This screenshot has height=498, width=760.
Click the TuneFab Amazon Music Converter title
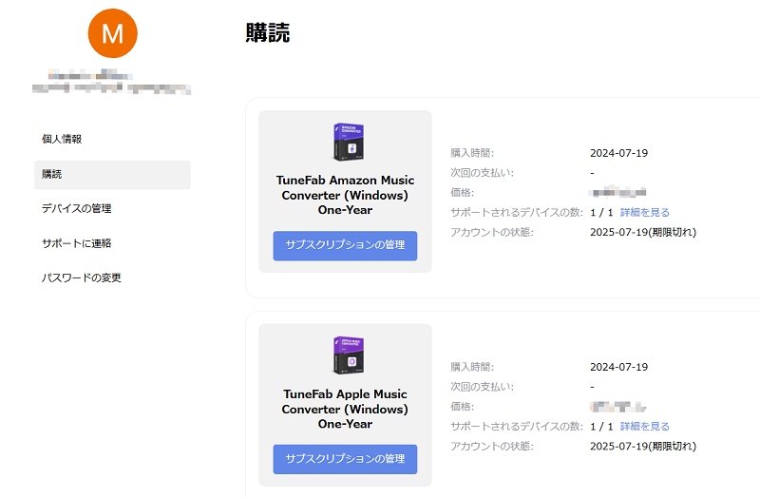pyautogui.click(x=345, y=195)
